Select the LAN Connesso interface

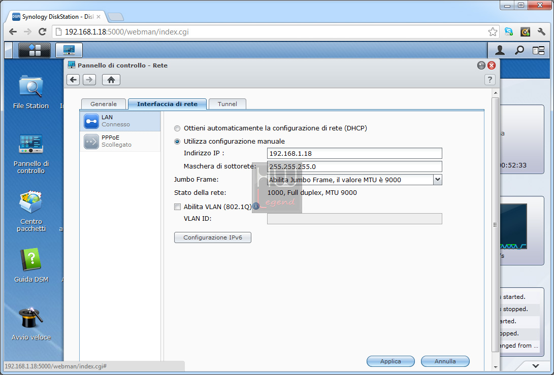(x=120, y=121)
